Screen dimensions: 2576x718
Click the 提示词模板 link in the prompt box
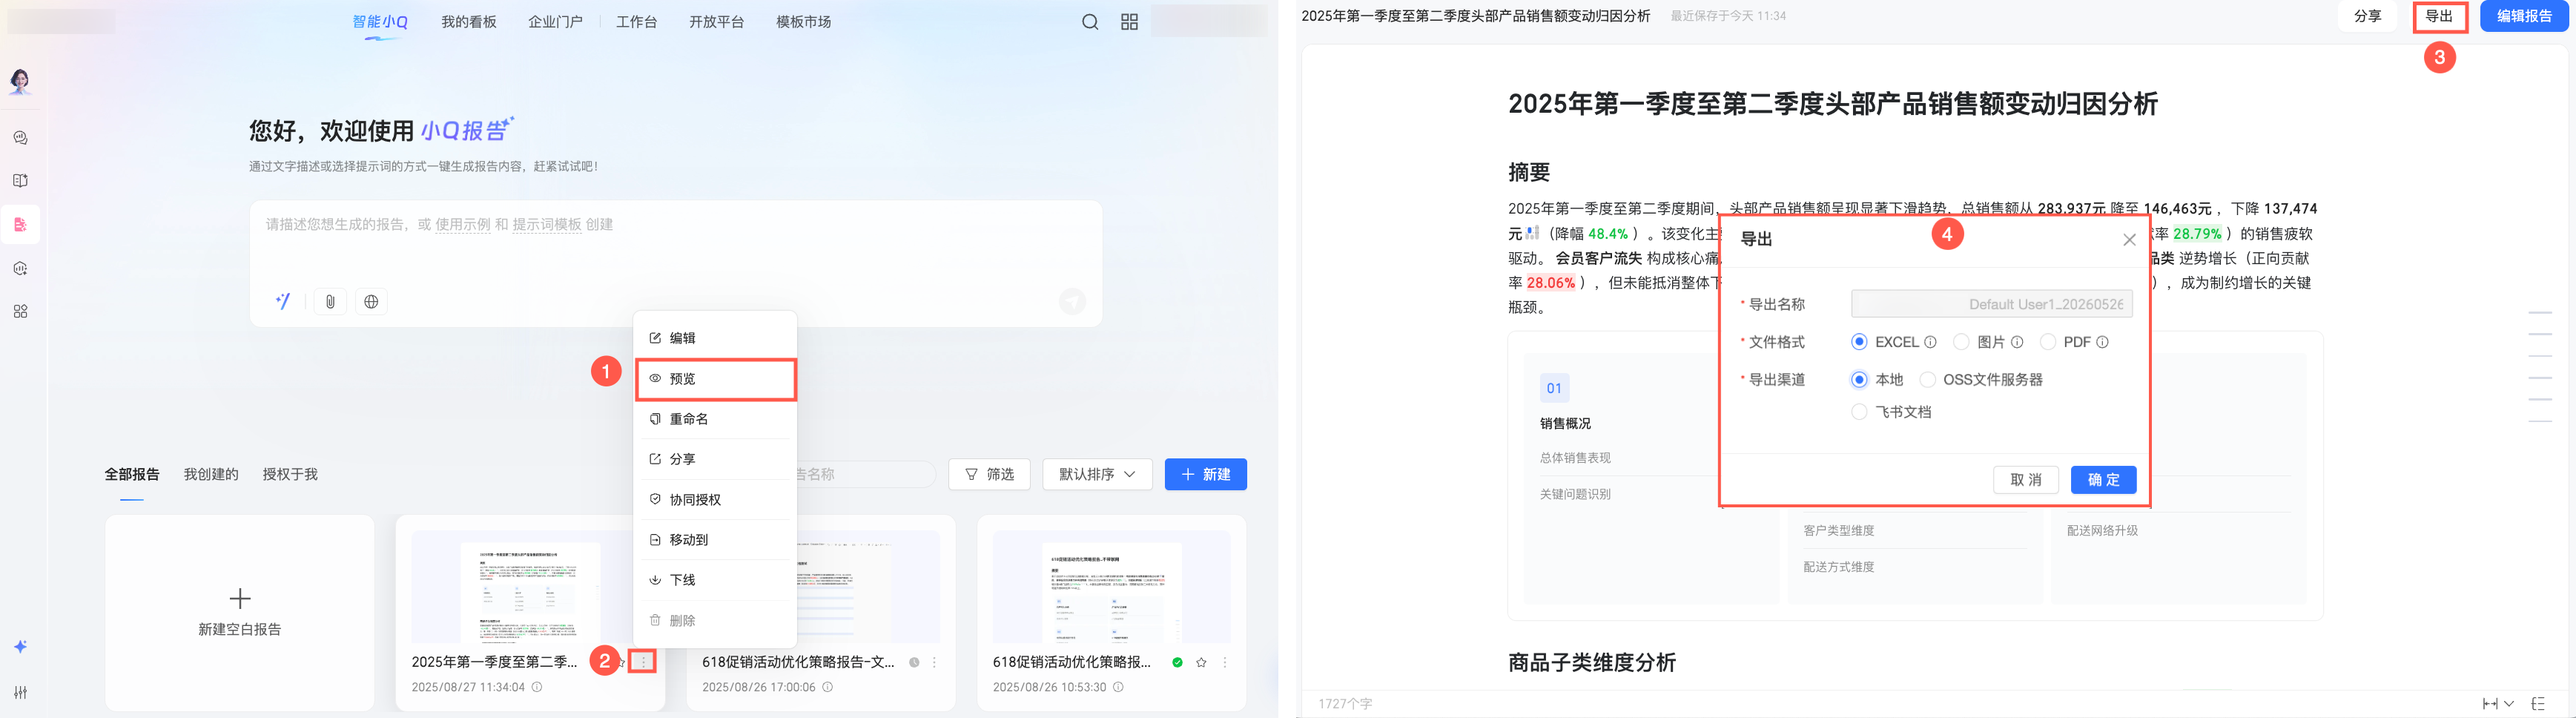(x=547, y=225)
